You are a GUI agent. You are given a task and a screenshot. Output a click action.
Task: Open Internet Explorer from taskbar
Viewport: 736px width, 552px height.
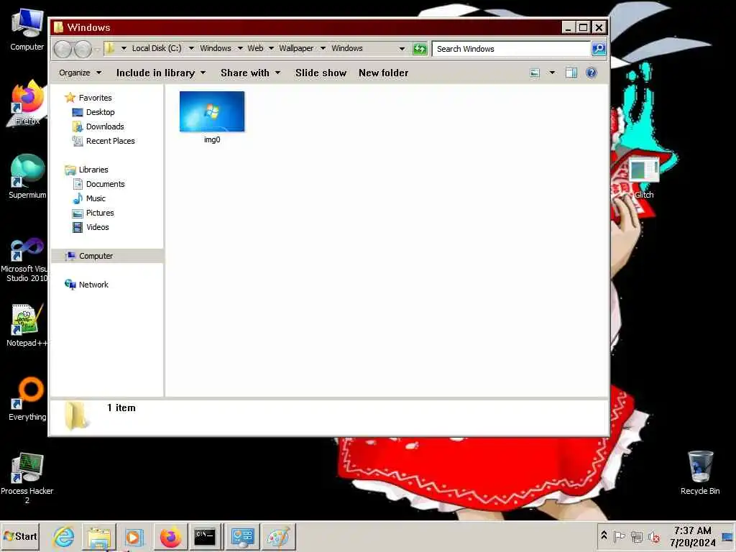[x=63, y=536]
